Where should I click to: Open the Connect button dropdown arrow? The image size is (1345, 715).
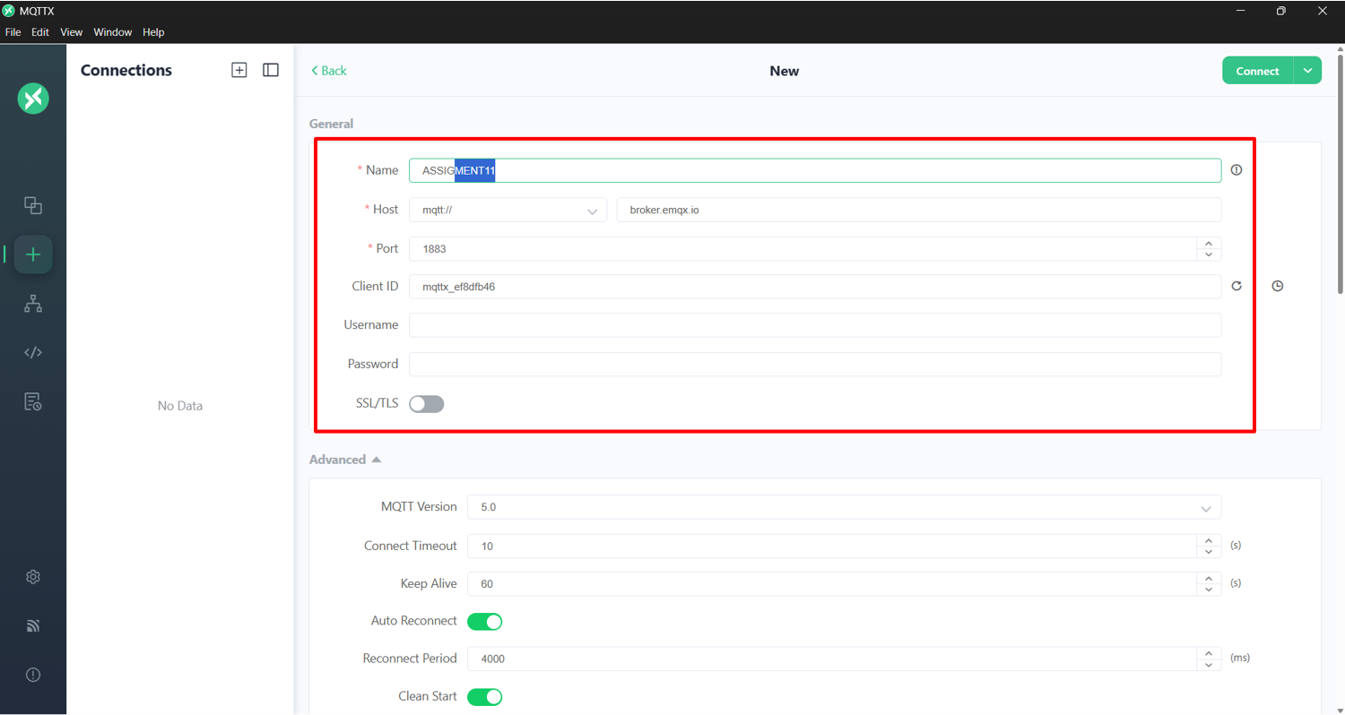click(1307, 71)
